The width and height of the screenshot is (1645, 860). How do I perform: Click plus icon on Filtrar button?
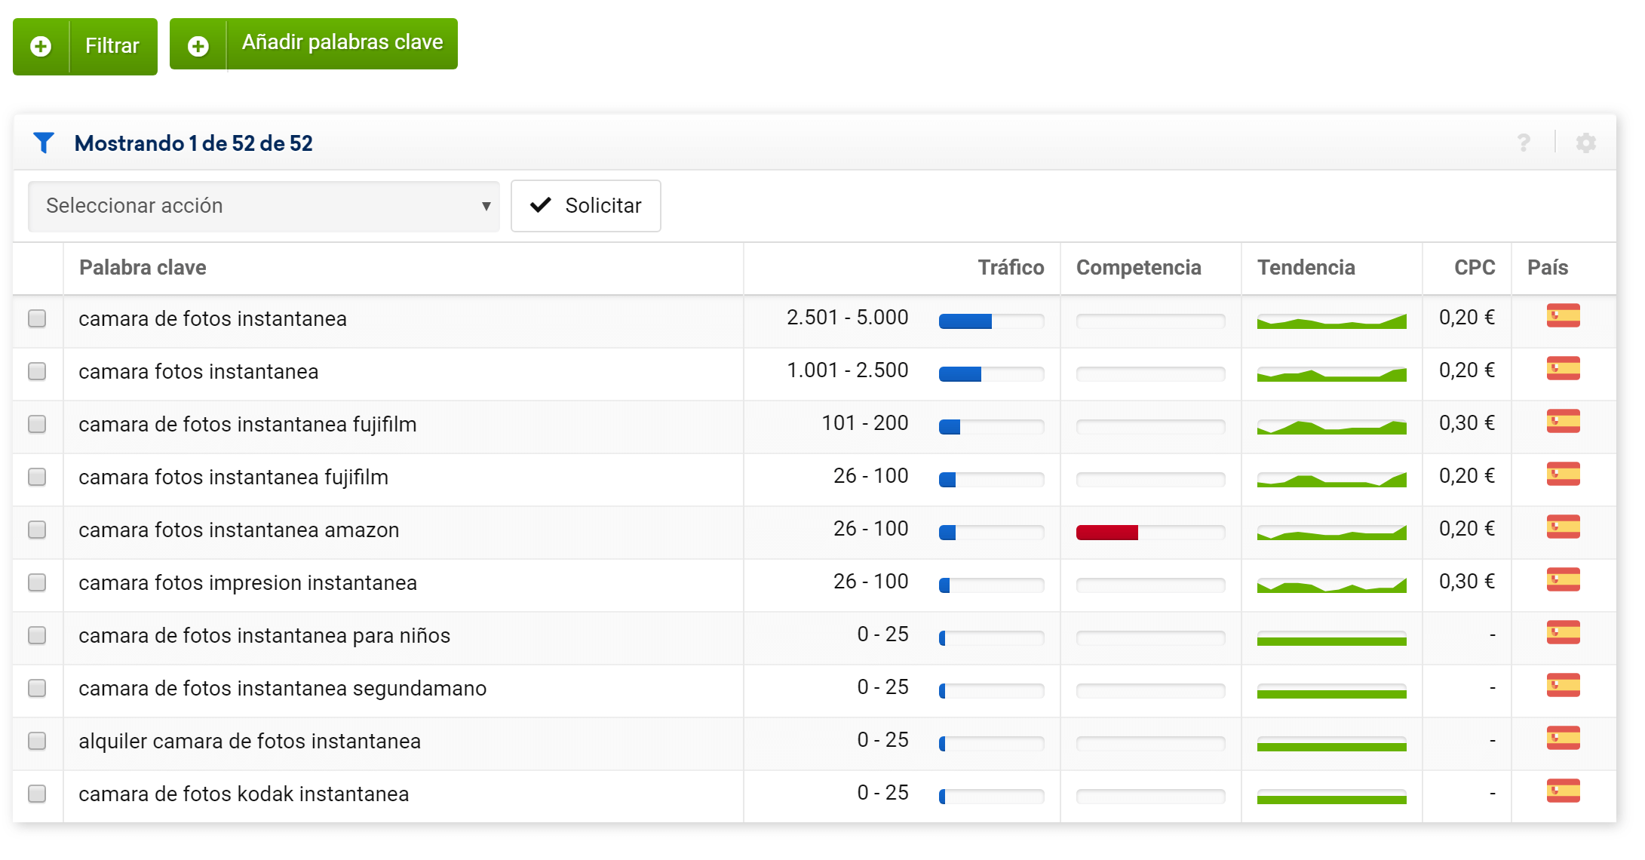41,46
